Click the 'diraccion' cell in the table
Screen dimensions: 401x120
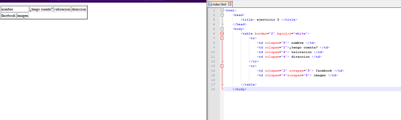click(x=79, y=9)
